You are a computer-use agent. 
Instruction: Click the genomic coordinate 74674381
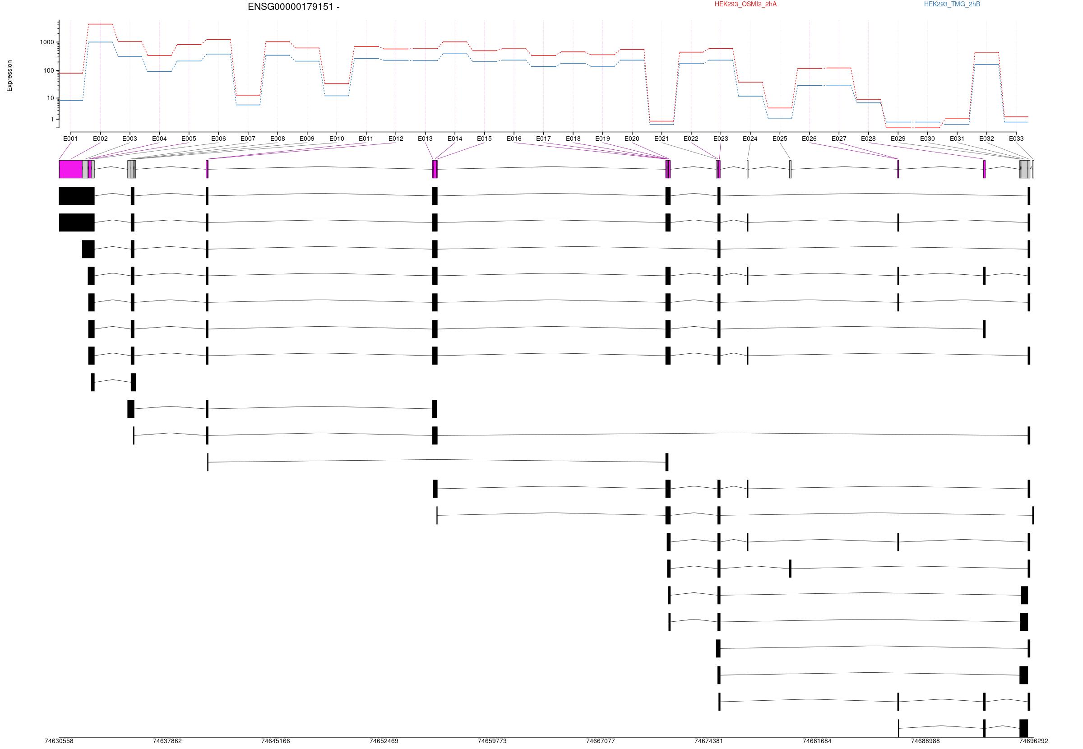pyautogui.click(x=708, y=741)
